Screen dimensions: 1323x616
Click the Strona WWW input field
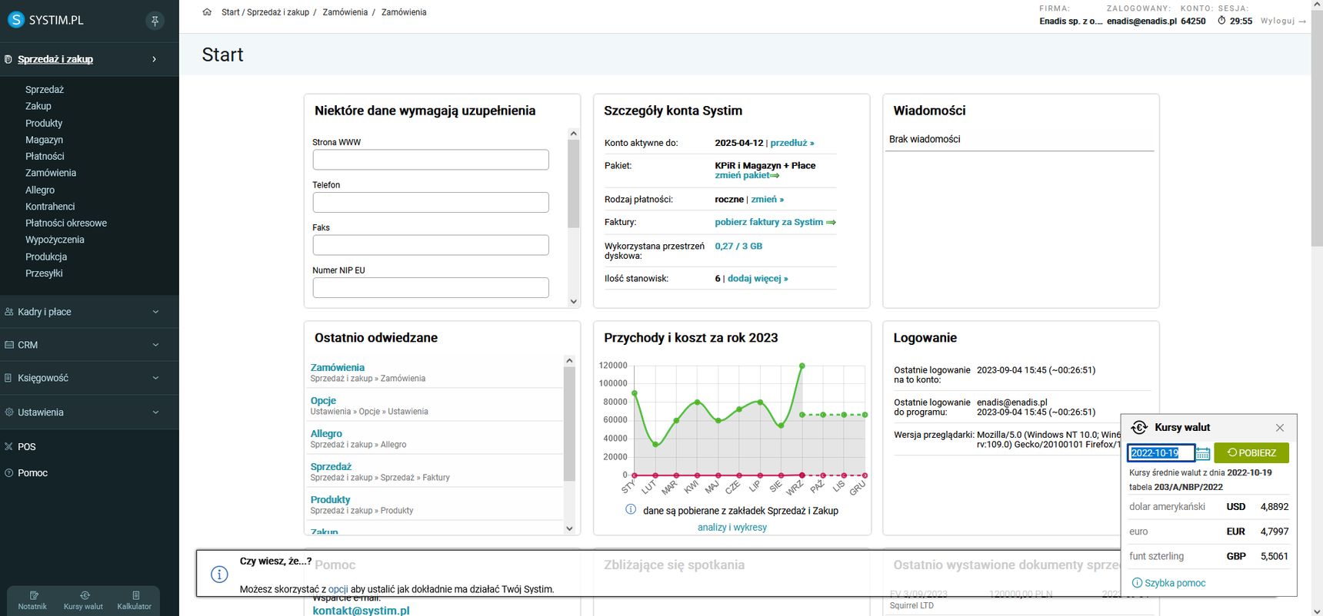(431, 160)
